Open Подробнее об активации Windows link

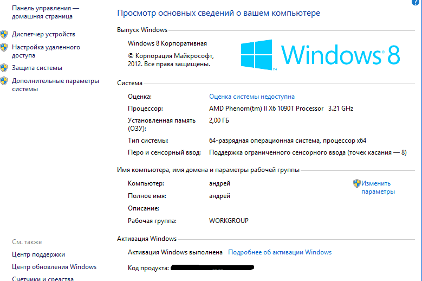[x=280, y=252]
